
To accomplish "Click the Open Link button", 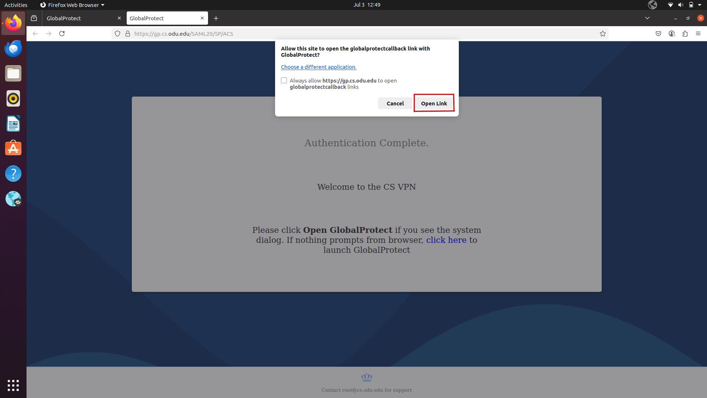I will 434,104.
